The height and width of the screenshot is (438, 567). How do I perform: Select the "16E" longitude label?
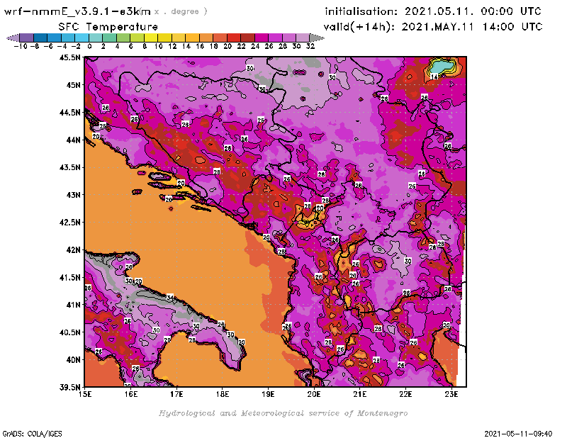point(130,394)
